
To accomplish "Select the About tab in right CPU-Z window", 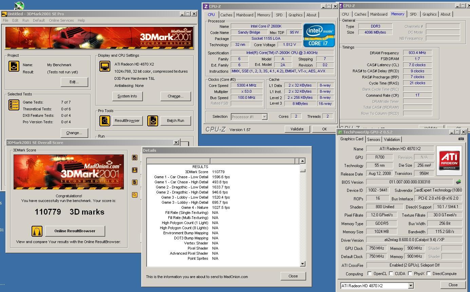I will [x=446, y=14].
